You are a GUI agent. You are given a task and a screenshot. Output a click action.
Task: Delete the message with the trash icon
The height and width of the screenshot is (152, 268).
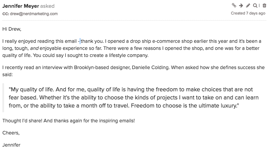tap(264, 6)
